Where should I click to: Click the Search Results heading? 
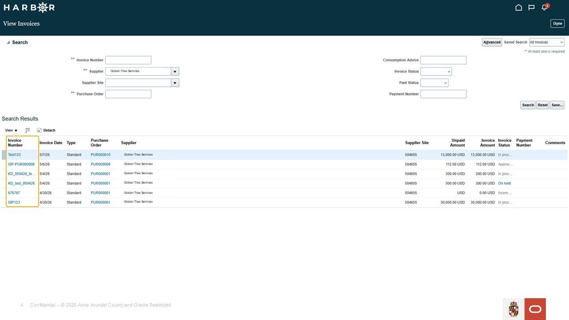point(20,119)
